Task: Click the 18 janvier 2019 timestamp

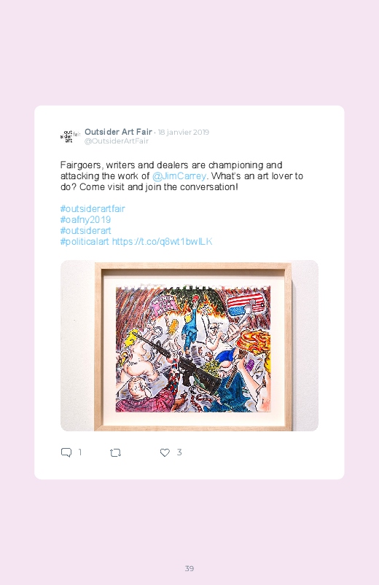Action: click(184, 132)
